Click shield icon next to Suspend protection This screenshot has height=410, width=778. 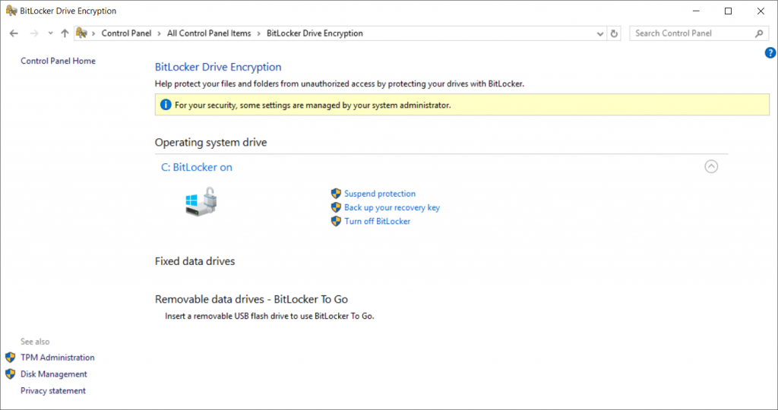(336, 194)
